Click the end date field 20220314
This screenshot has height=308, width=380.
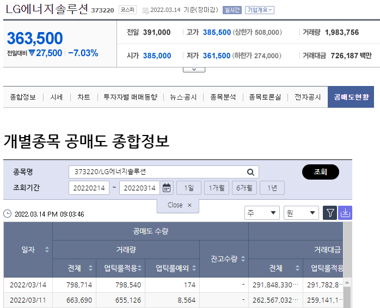pyautogui.click(x=139, y=188)
